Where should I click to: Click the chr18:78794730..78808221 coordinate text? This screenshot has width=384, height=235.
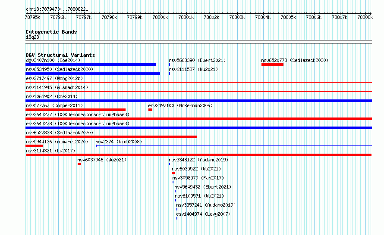57,9
